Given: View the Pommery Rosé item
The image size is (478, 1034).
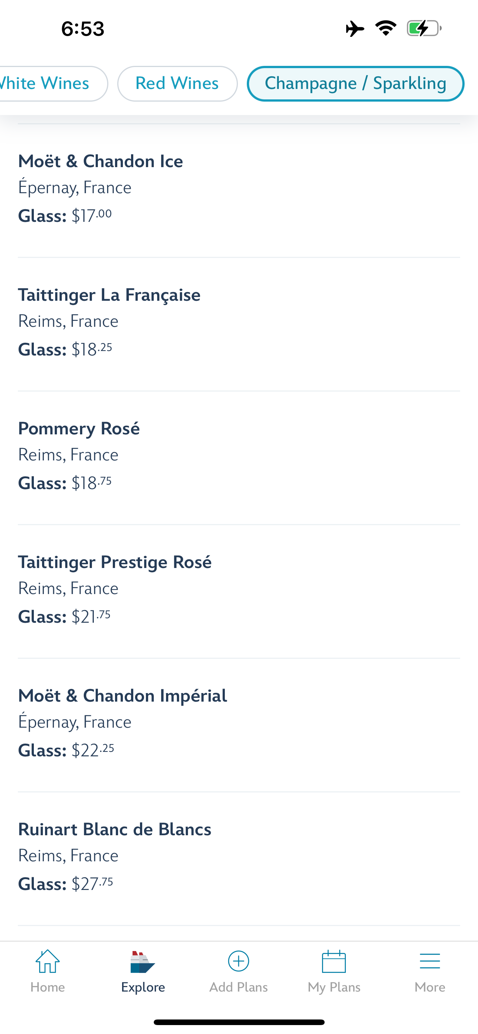Looking at the screenshot, I should (x=79, y=429).
